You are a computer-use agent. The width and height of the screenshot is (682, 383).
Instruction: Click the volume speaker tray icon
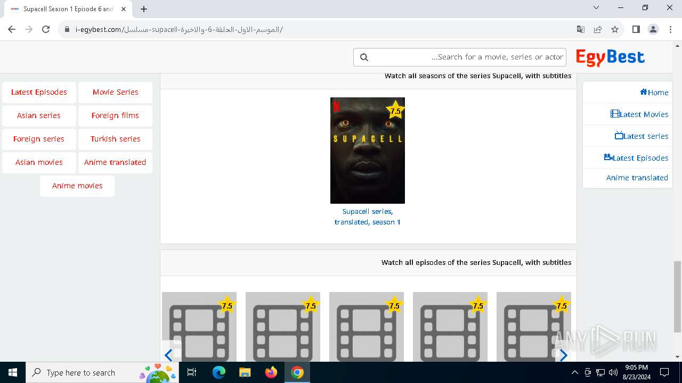pos(613,372)
